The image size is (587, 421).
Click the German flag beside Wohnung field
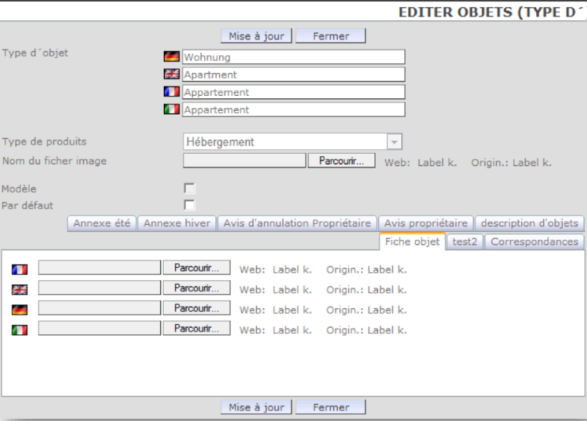(172, 57)
